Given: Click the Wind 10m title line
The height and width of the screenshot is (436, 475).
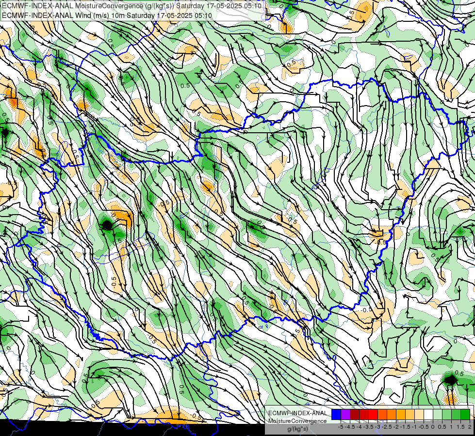Looking at the screenshot, I should coord(107,15).
